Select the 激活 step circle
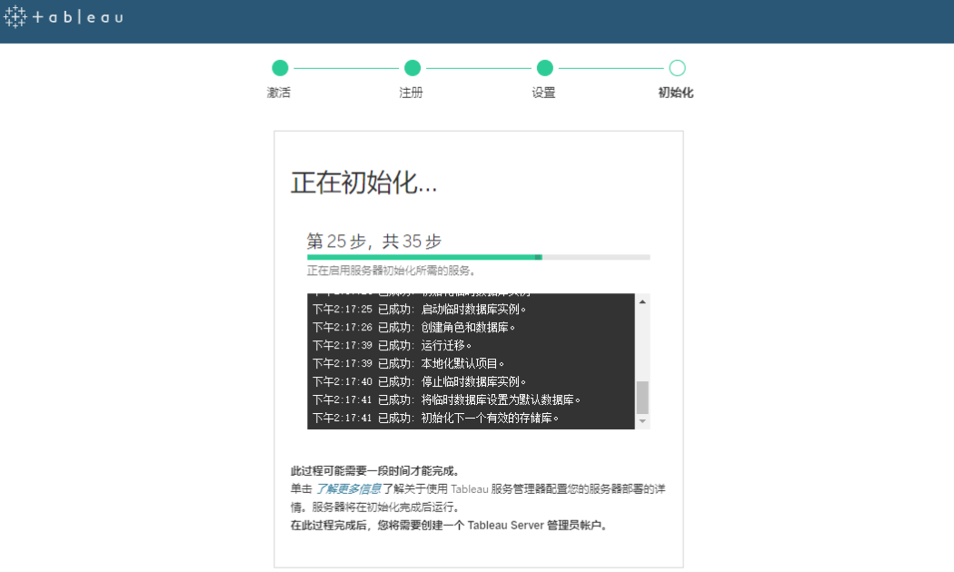This screenshot has height=572, width=954. click(x=280, y=68)
